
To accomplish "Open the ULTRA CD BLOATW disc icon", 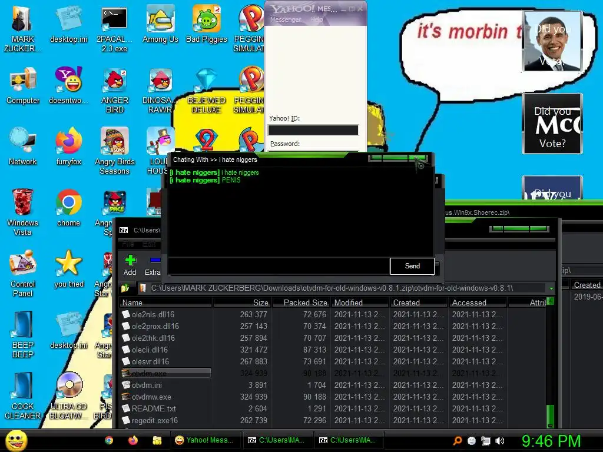I will pos(68,396).
